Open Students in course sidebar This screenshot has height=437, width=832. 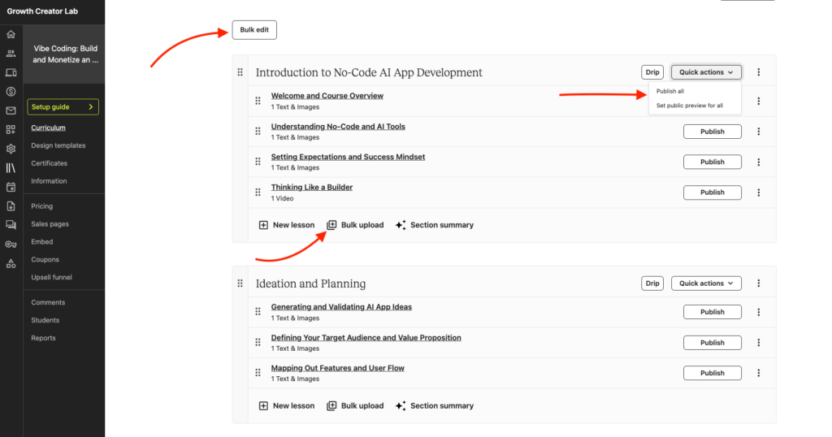pos(45,320)
